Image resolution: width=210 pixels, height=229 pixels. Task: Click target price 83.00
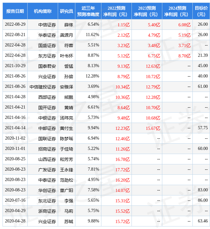point(203,190)
